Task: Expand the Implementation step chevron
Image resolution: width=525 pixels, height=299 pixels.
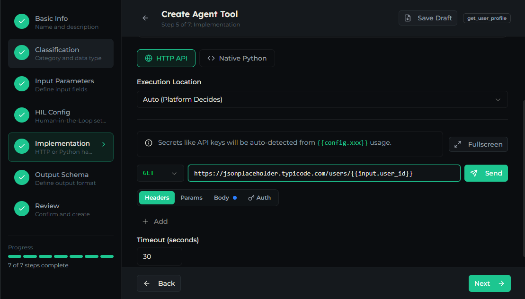Action: pos(104,144)
